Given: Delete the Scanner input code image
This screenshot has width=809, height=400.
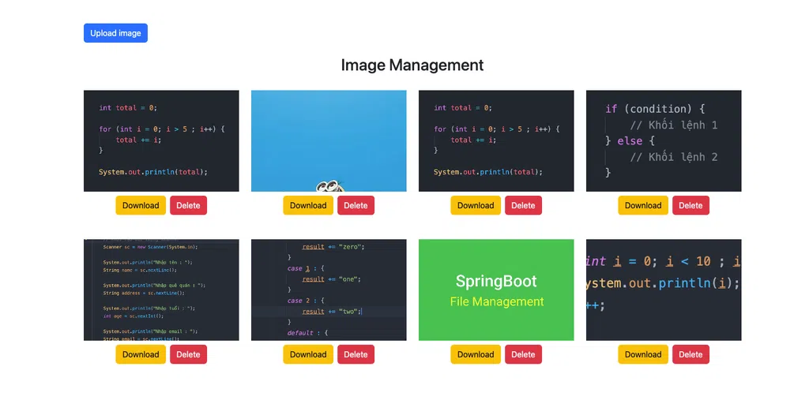Looking at the screenshot, I should tap(188, 354).
